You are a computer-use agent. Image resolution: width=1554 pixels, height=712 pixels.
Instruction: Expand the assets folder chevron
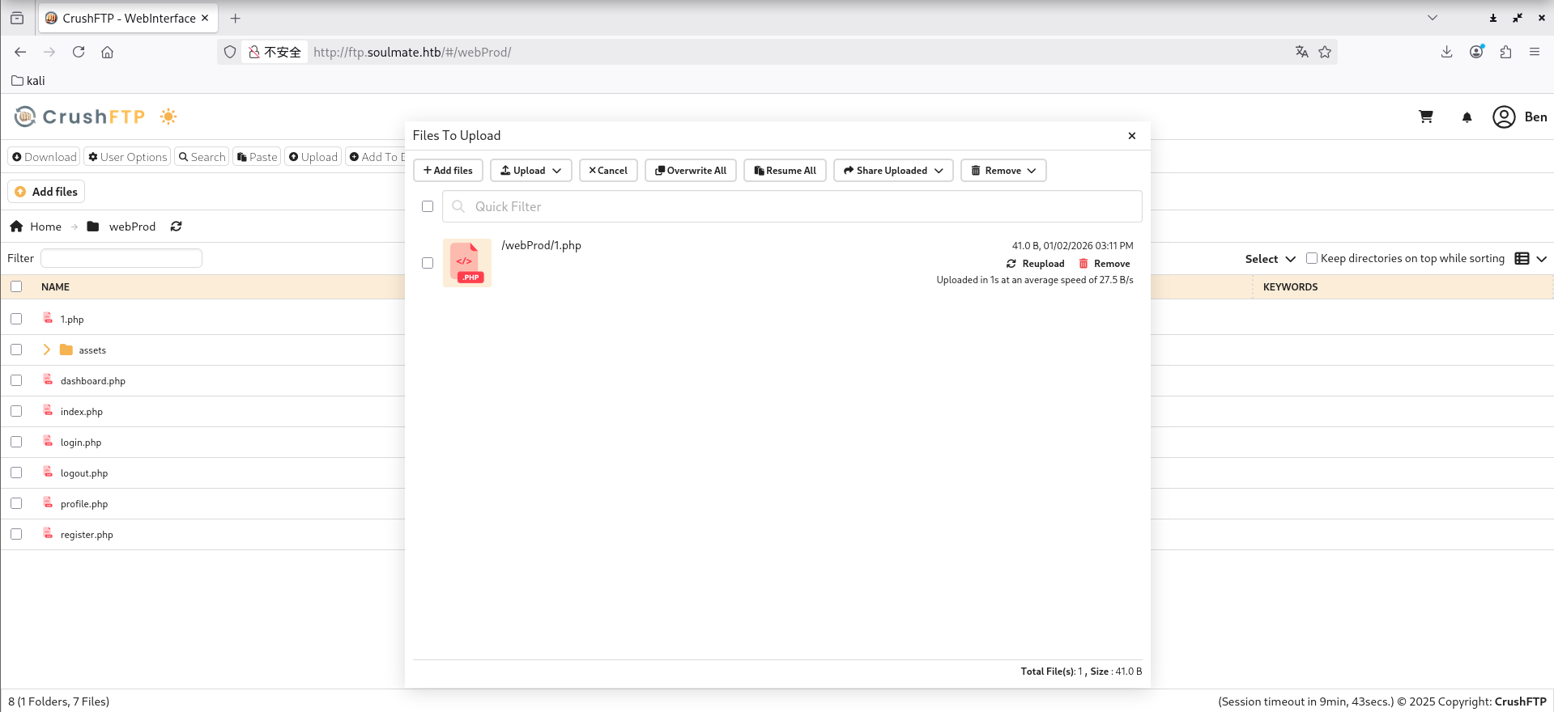click(x=46, y=350)
